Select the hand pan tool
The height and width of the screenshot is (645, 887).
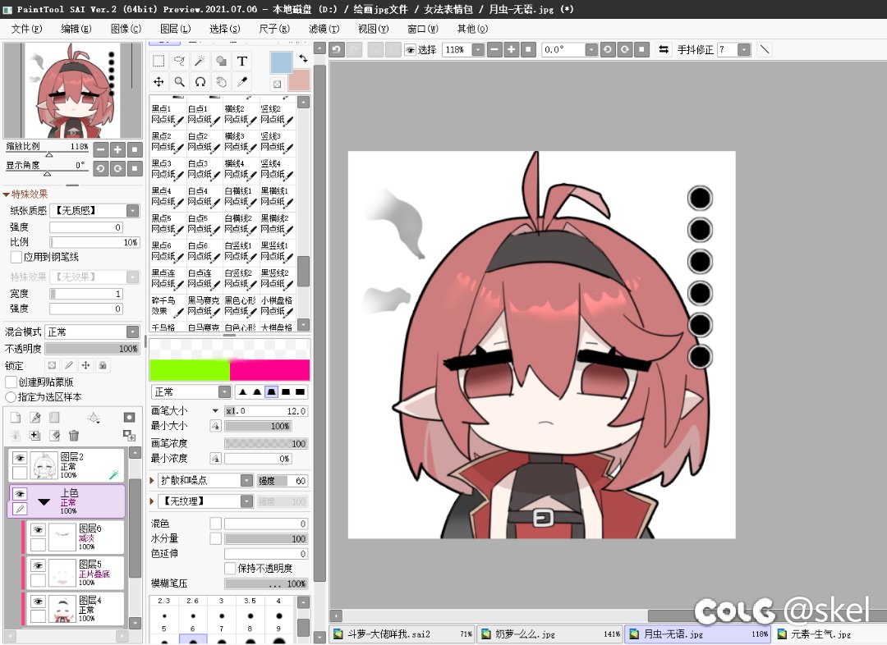221,82
